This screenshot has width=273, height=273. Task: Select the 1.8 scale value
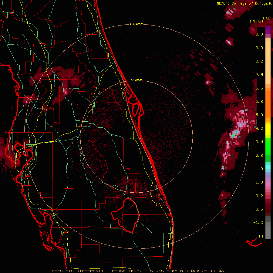click(x=259, y=169)
